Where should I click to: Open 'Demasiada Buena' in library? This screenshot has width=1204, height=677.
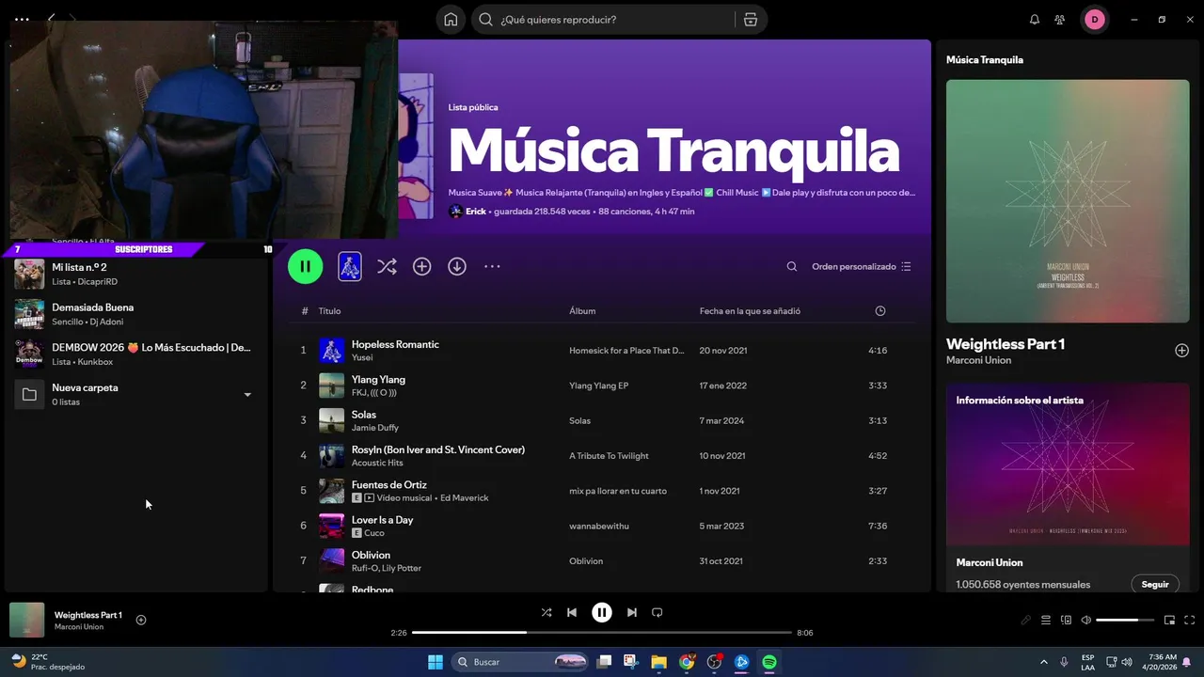(136, 314)
